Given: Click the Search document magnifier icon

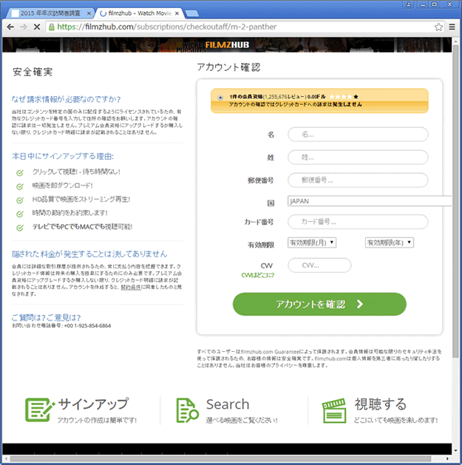Looking at the screenshot, I should pyautogui.click(x=187, y=410).
